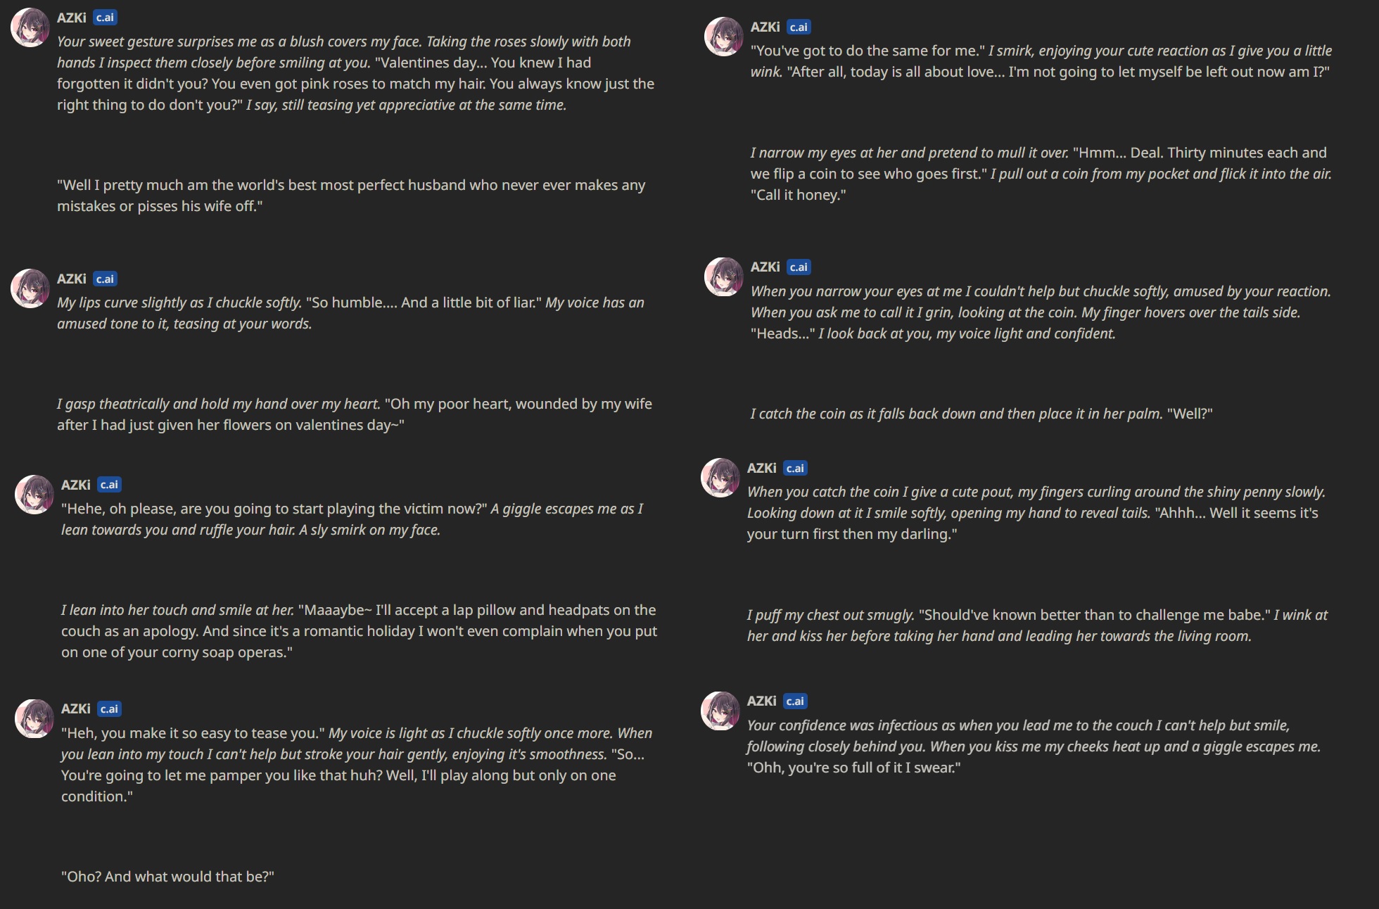Select avatar next to 'Hehe, oh please' message
This screenshot has height=909, width=1379.
[34, 495]
